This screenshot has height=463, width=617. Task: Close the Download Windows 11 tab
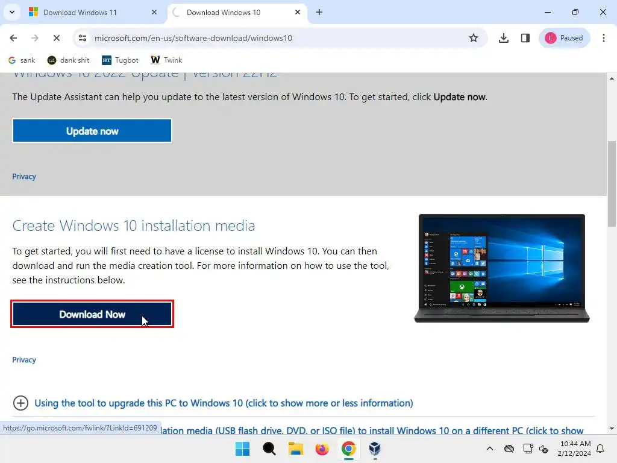point(154,12)
